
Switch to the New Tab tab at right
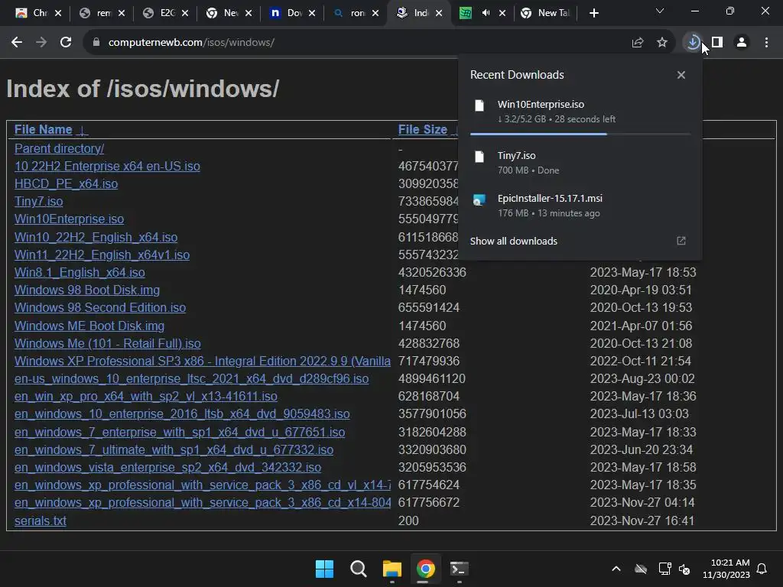(546, 13)
